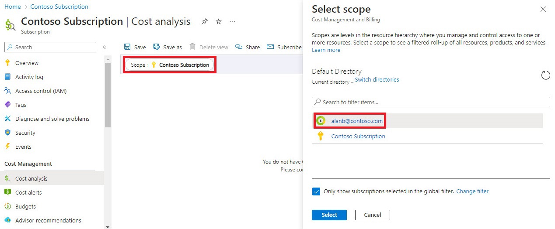
Task: Click Contoso Subscription breadcrumb link
Action: point(59,7)
